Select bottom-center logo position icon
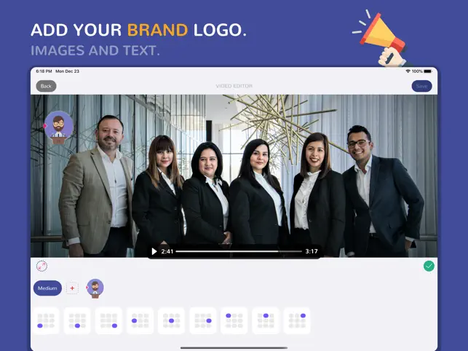This screenshot has height=351, width=468. click(x=77, y=321)
